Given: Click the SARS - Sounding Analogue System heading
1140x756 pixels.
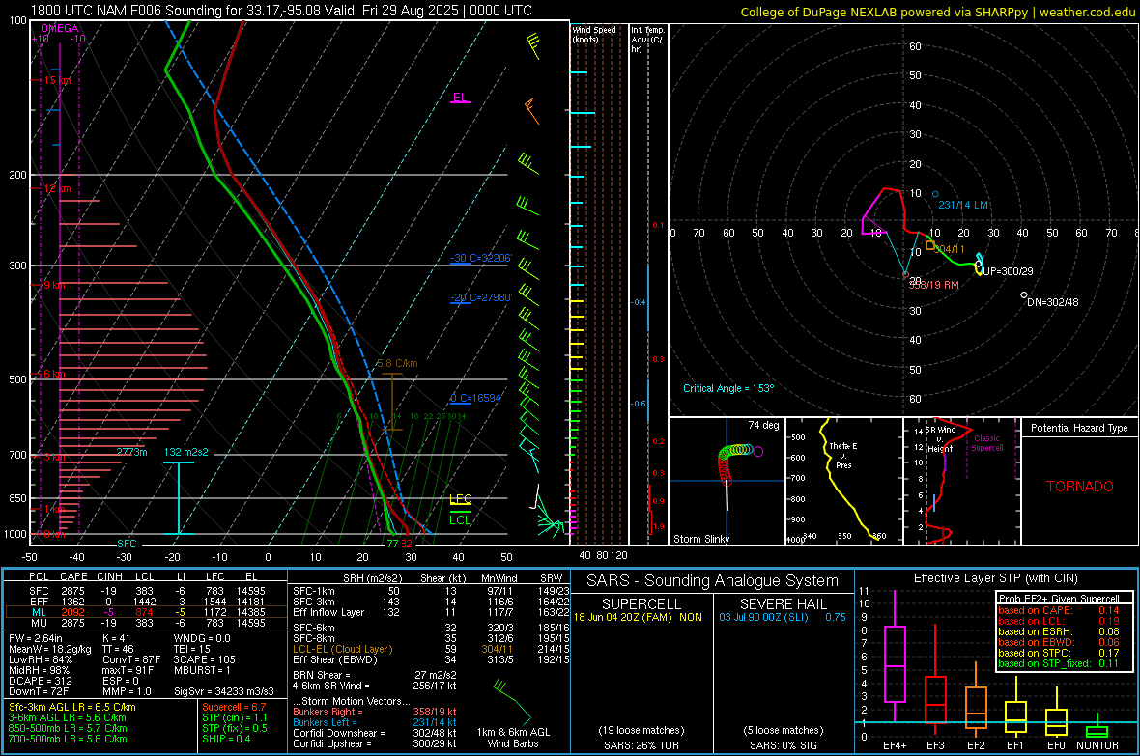Looking at the screenshot, I should pos(713,581).
